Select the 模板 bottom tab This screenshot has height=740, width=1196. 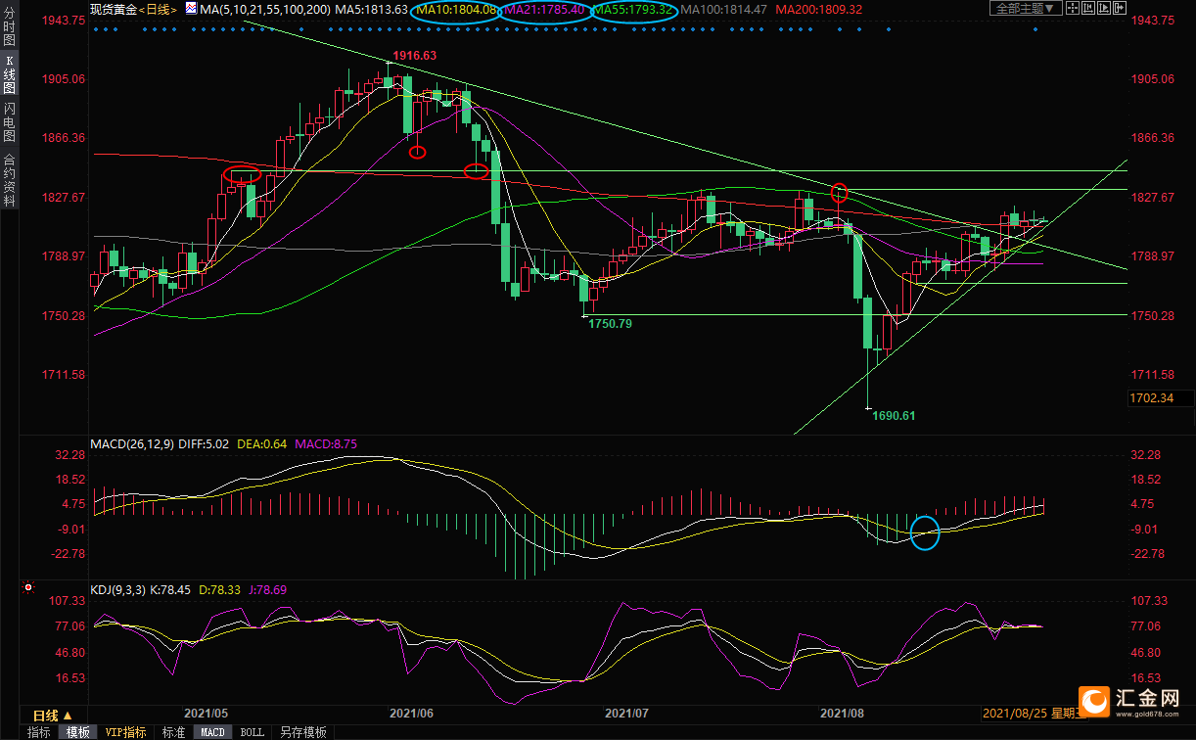pos(77,732)
